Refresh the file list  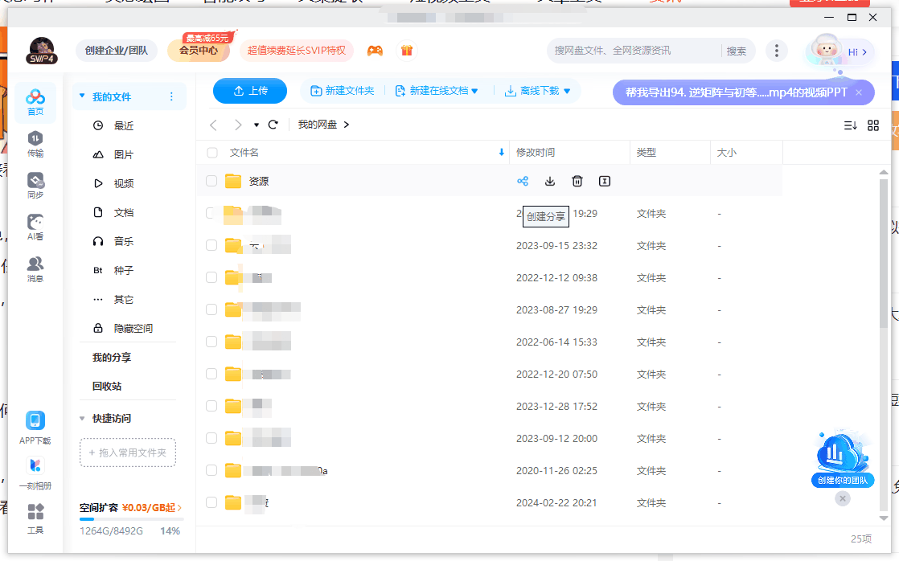tap(273, 125)
